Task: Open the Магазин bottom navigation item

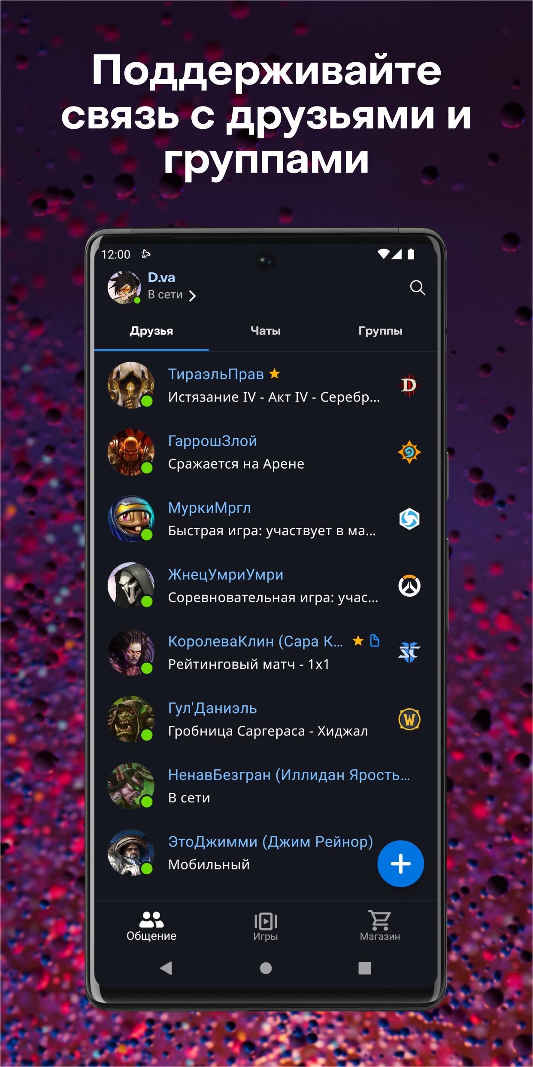Action: [380, 926]
